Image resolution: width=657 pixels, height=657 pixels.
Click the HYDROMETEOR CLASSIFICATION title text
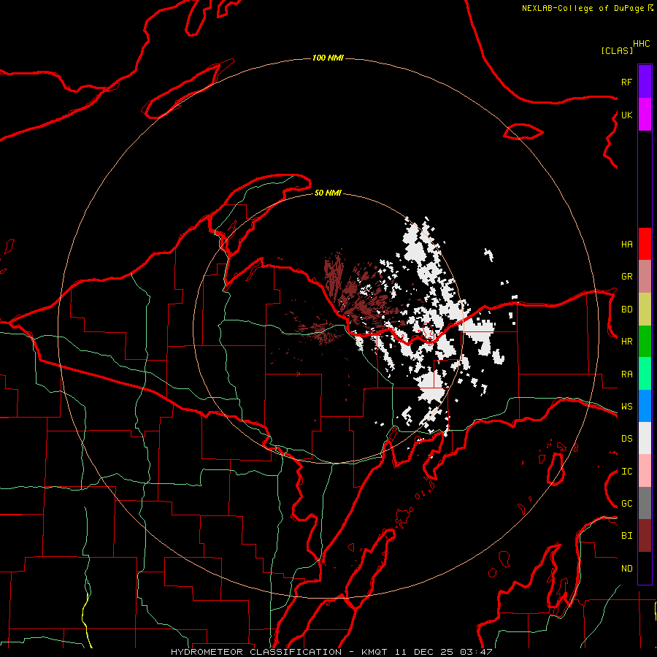tap(256, 652)
